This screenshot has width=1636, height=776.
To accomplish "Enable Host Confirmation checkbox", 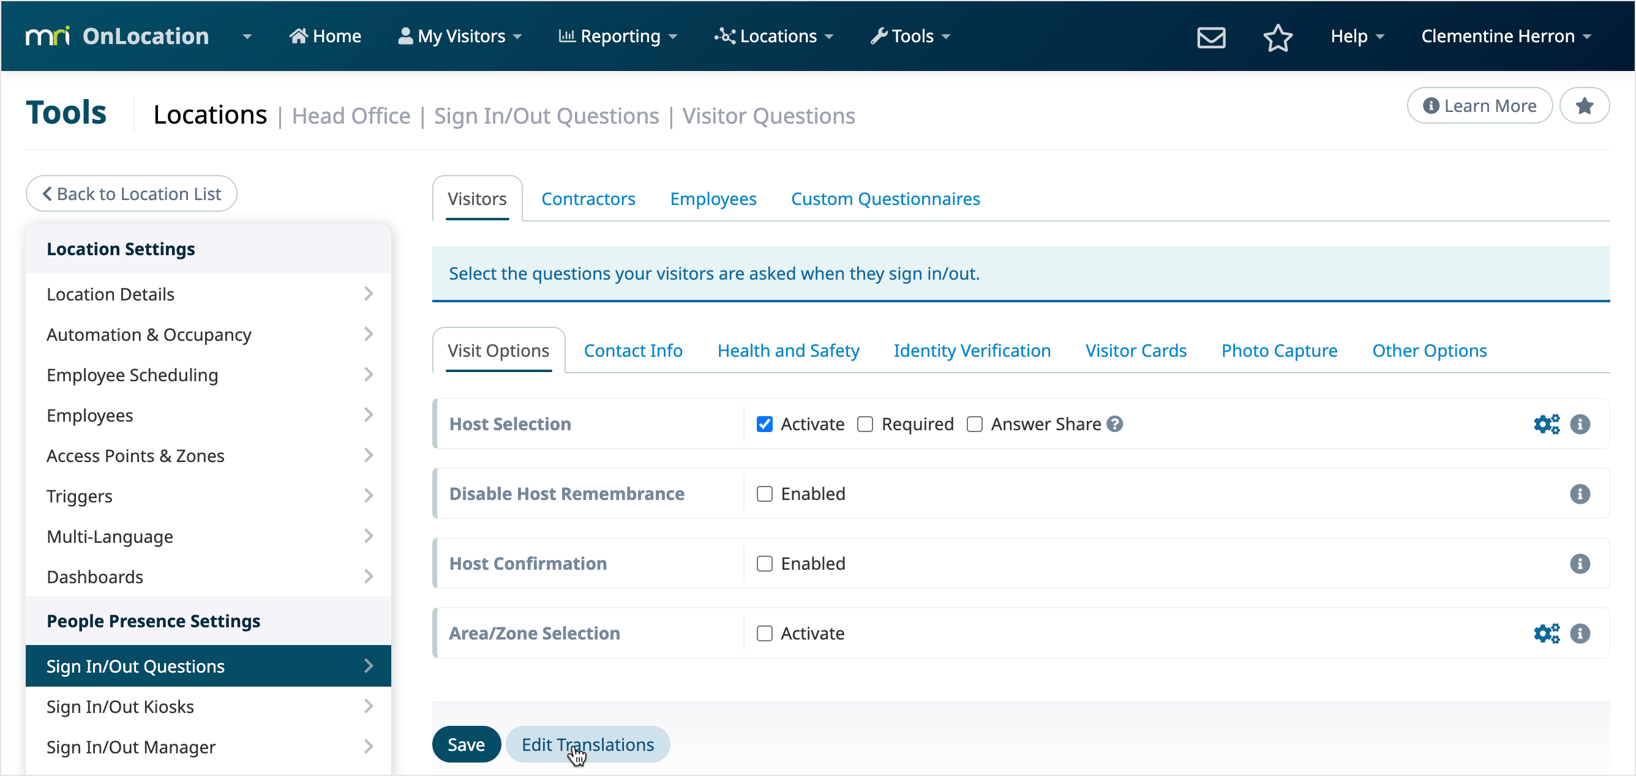I will (765, 563).
